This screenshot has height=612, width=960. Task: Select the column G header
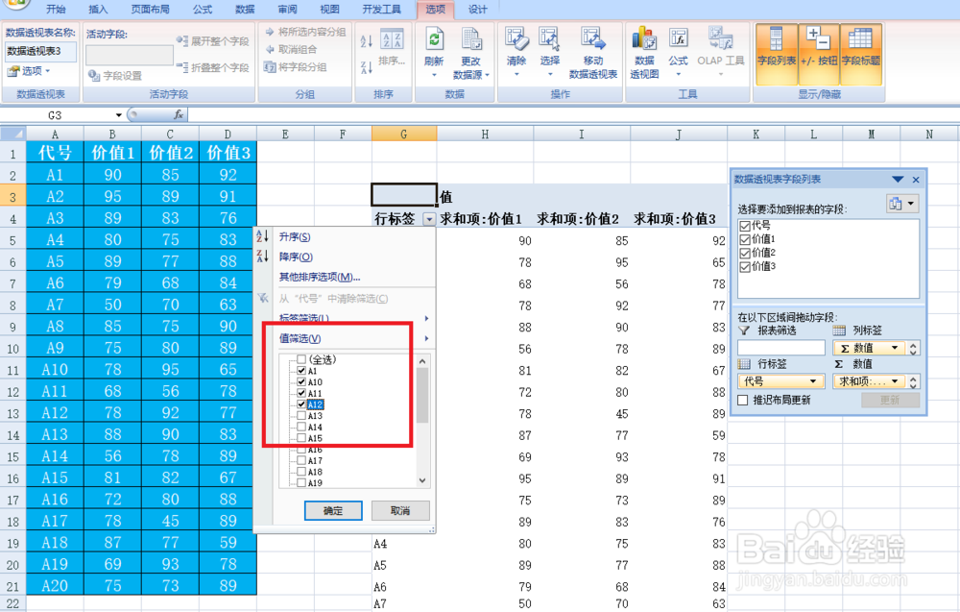(404, 135)
